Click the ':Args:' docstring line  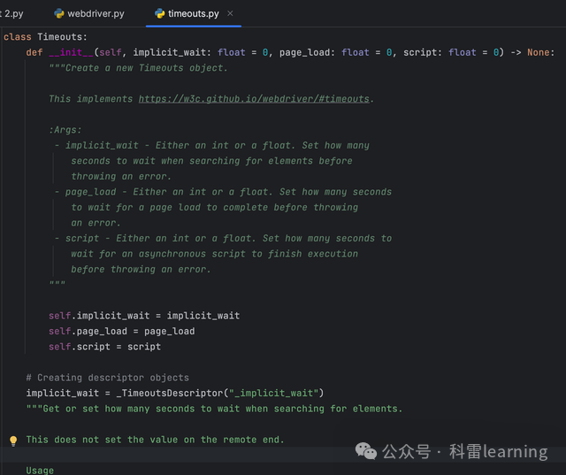tap(65, 130)
